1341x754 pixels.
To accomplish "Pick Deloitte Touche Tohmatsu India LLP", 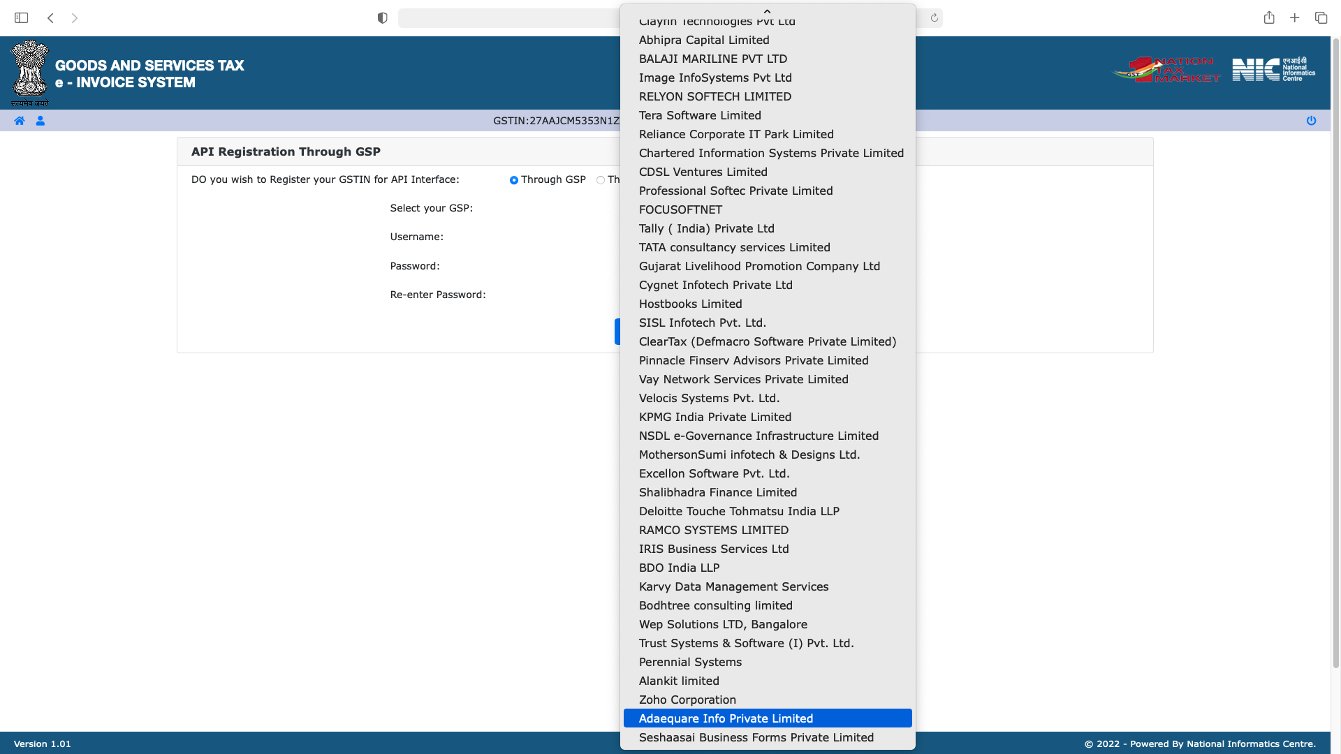I will pos(768,512).
